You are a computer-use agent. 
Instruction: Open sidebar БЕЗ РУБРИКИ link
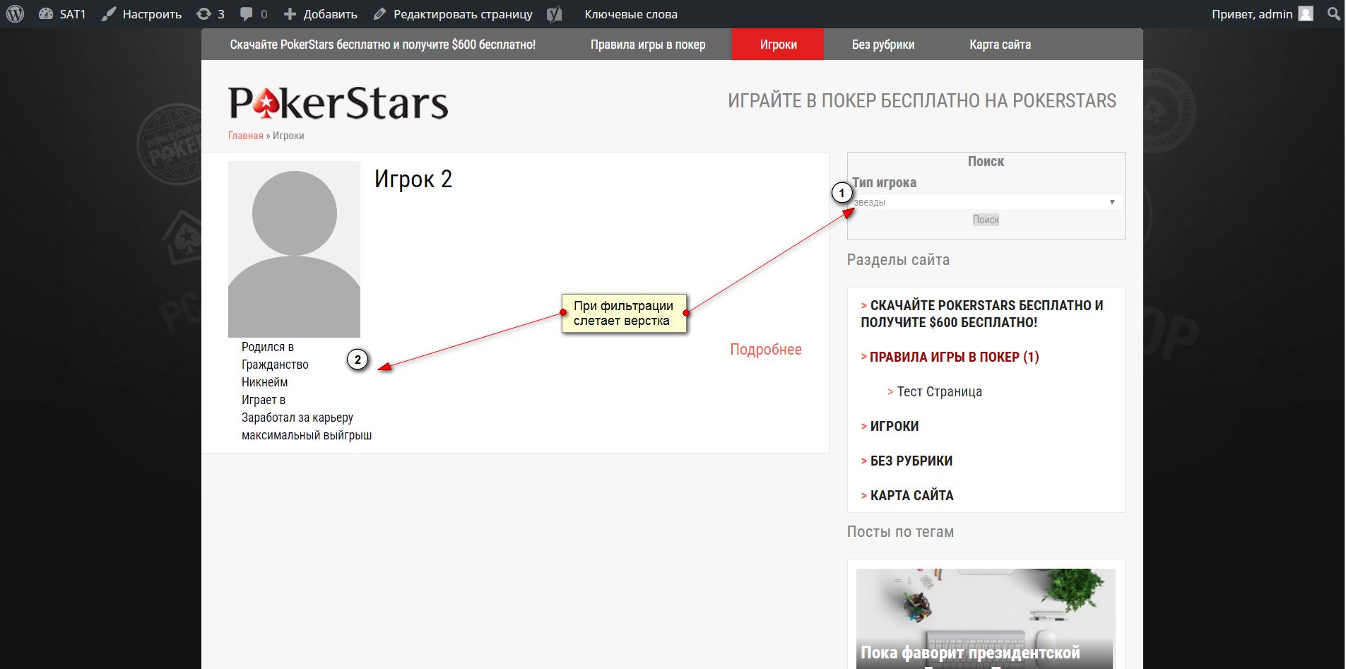pos(911,461)
